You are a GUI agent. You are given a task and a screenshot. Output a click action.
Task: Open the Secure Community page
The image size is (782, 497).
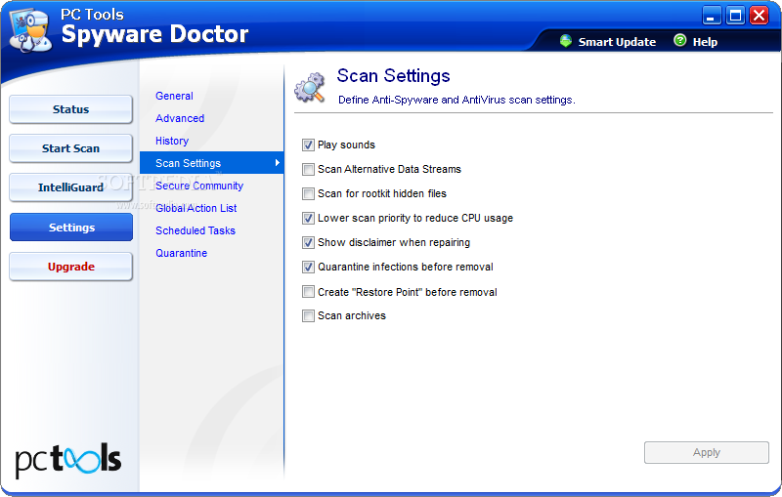pyautogui.click(x=199, y=186)
